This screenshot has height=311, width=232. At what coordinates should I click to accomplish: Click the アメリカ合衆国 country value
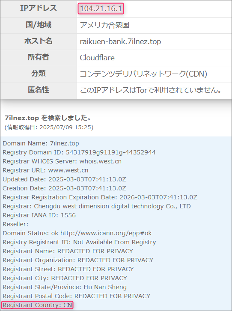click(x=104, y=25)
